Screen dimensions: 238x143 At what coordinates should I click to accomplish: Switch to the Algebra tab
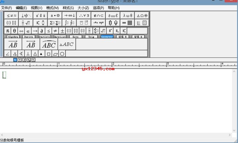tap(13, 37)
